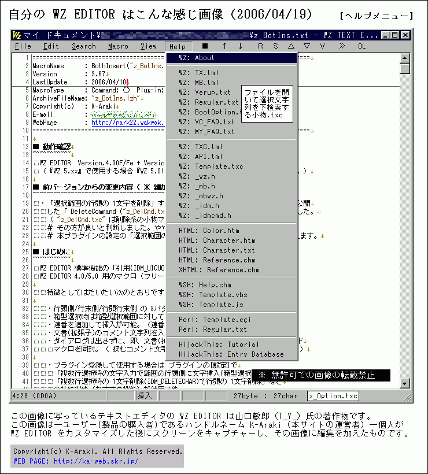This screenshot has width=428, height=474.
Task: Click the vertical scrollbar thumb
Action: point(405,69)
